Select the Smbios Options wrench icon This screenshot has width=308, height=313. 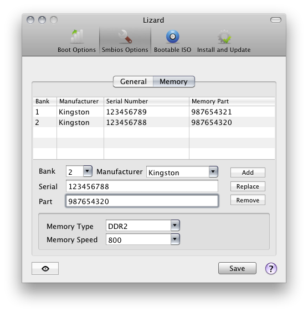(125, 36)
